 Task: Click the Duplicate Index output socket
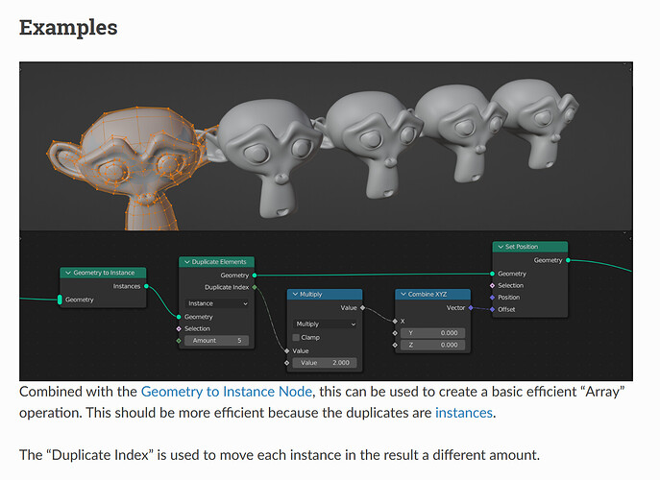(x=255, y=287)
